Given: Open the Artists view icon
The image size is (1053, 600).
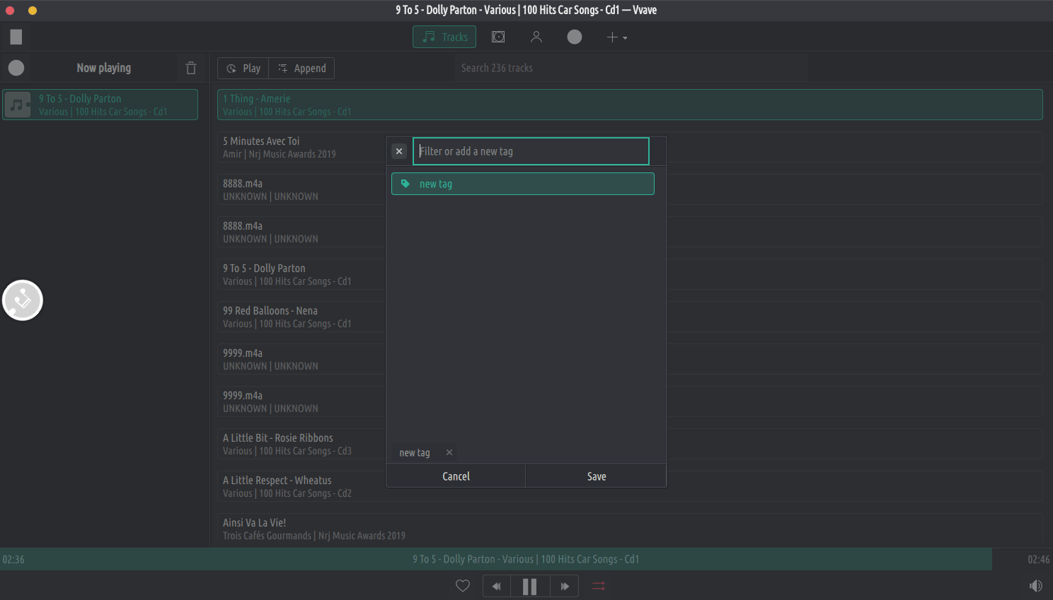Looking at the screenshot, I should (536, 37).
